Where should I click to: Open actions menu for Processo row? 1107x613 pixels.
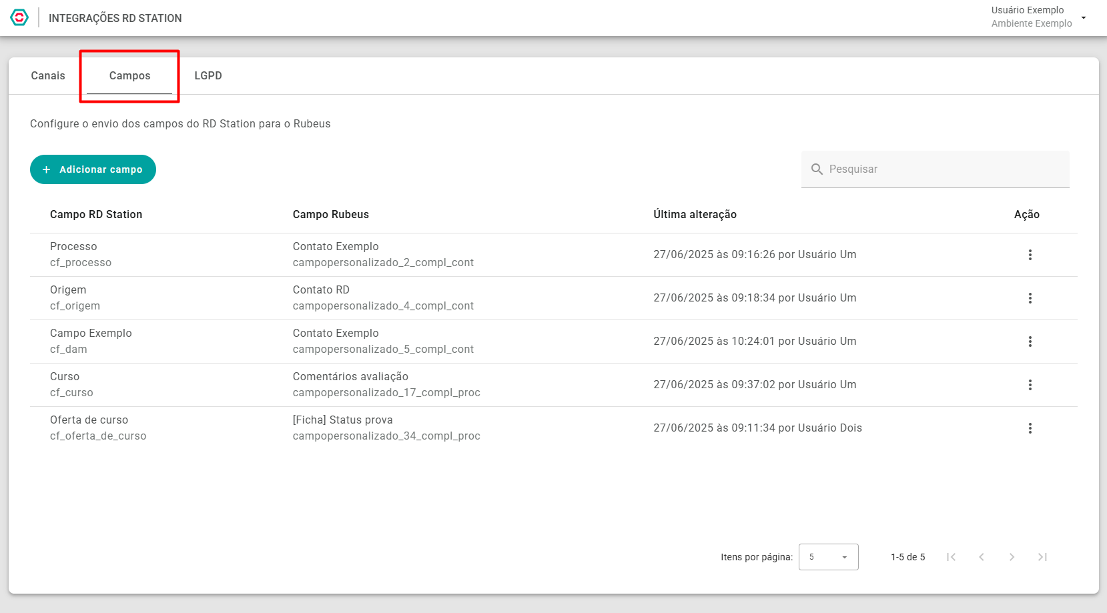[x=1030, y=255]
